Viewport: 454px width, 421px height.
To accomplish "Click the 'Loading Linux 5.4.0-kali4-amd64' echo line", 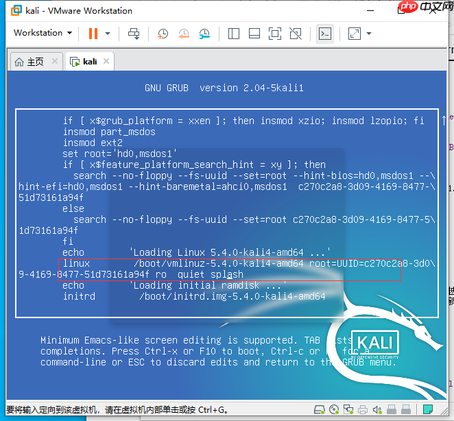I will pos(197,252).
